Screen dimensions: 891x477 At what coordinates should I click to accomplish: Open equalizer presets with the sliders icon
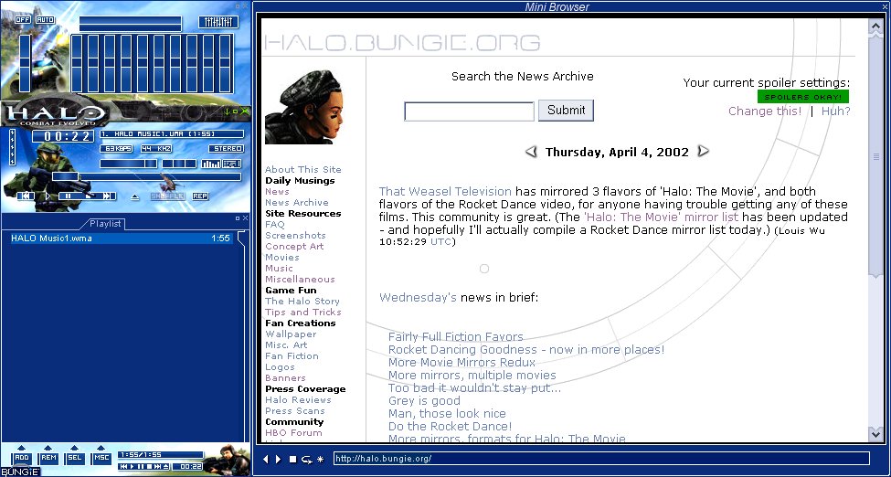coord(218,22)
